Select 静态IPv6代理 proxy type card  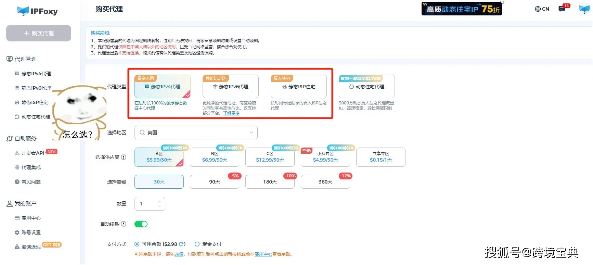pos(231,87)
